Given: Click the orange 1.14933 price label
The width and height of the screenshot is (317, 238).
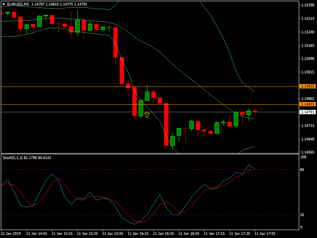Looking at the screenshot, I should click(307, 86).
